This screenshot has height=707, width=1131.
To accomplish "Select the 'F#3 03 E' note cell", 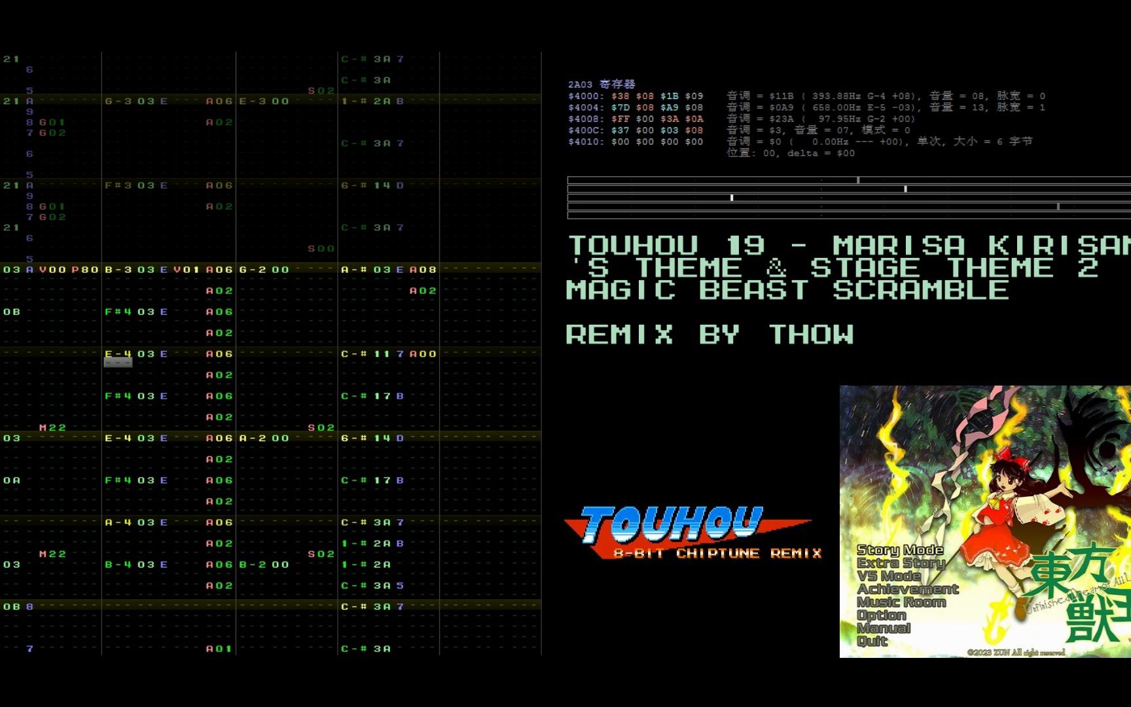I will [136, 186].
